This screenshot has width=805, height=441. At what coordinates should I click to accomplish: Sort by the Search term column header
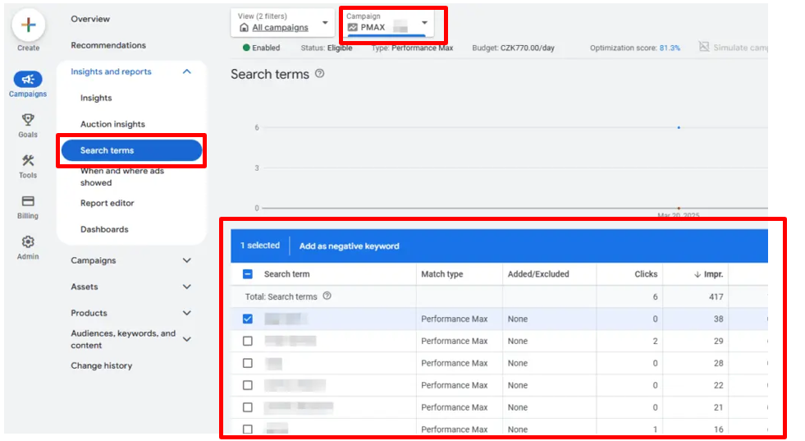click(x=286, y=274)
